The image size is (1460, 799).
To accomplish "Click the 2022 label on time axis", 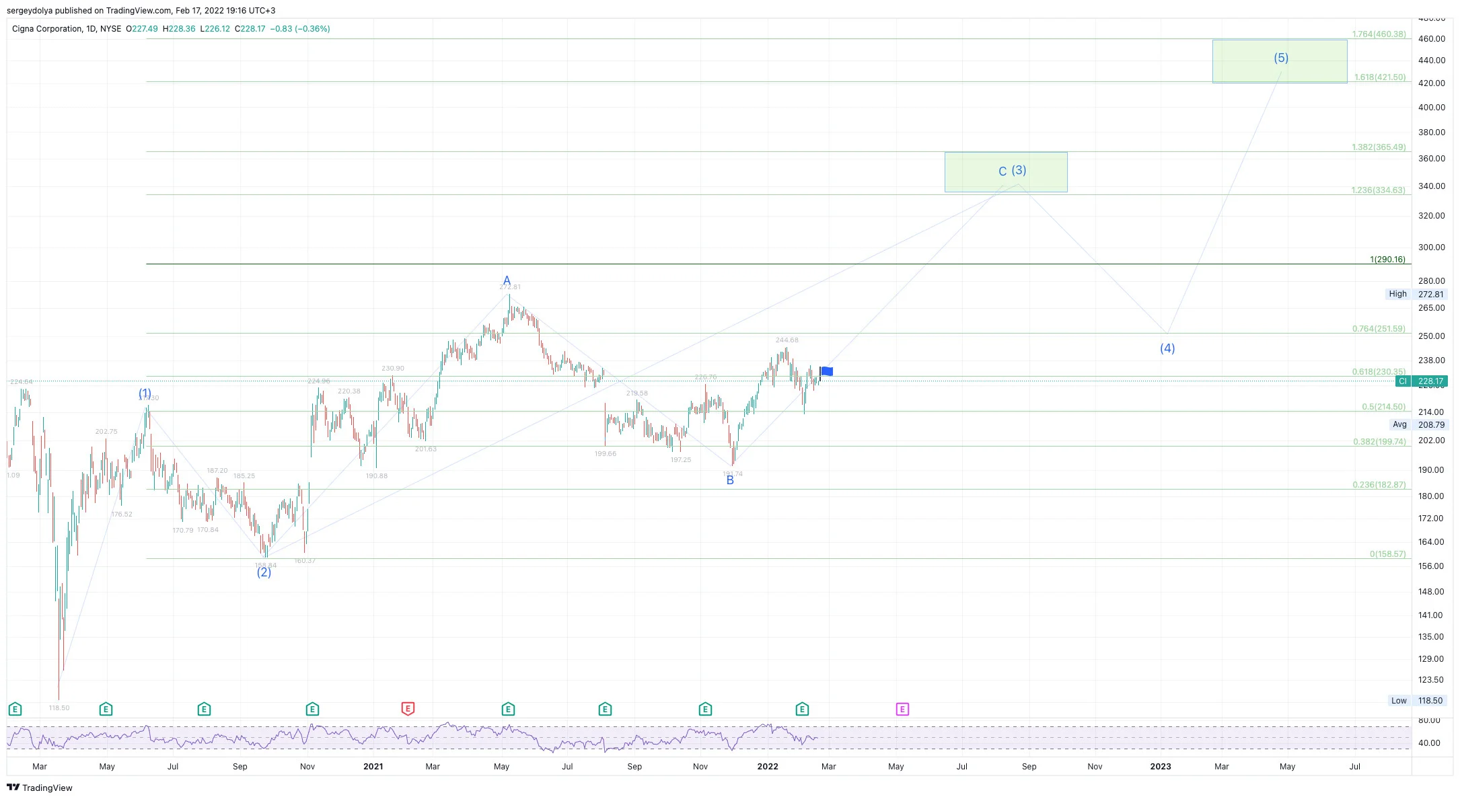I will [768, 767].
